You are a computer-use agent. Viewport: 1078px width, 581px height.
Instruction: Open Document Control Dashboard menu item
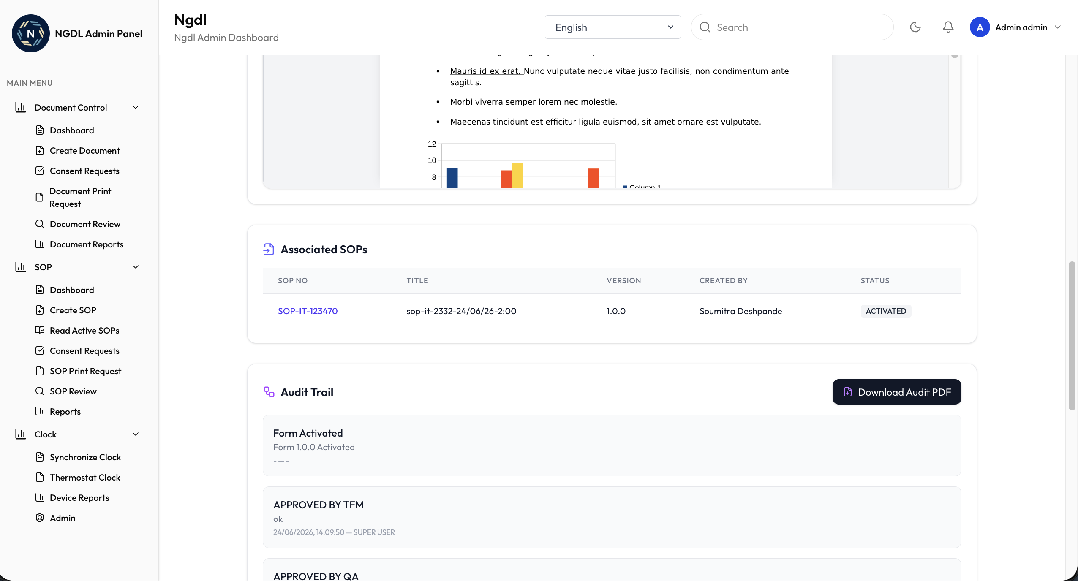(x=72, y=130)
